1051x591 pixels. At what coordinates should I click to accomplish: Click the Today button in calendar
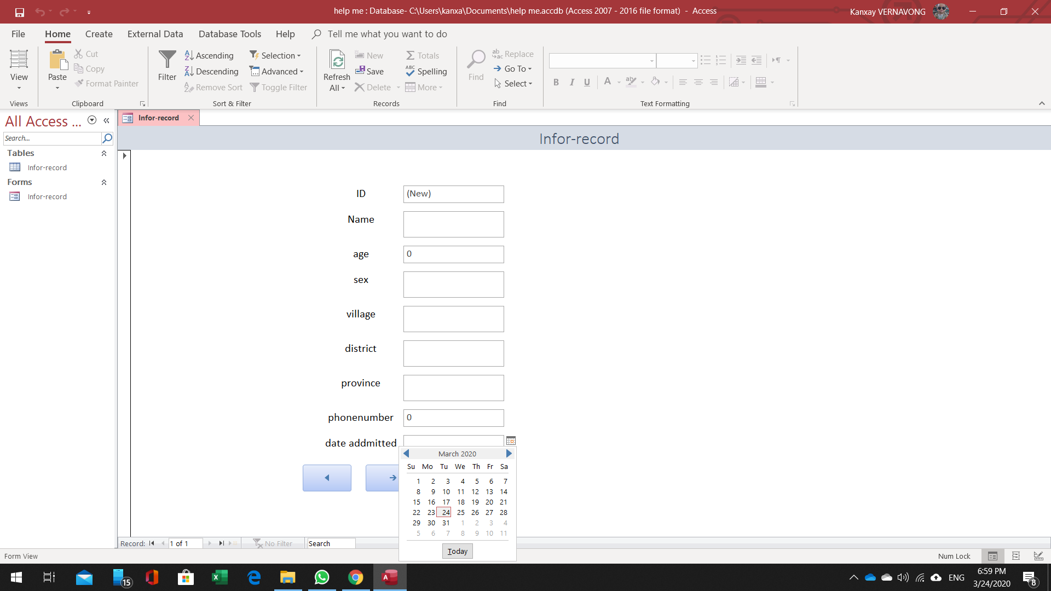tap(457, 551)
